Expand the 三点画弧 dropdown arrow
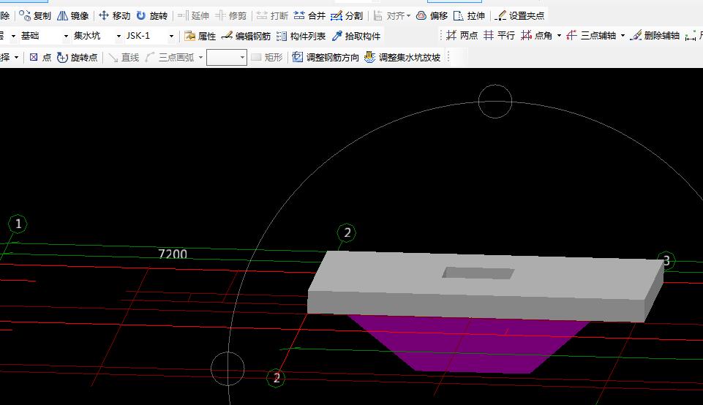 click(200, 57)
